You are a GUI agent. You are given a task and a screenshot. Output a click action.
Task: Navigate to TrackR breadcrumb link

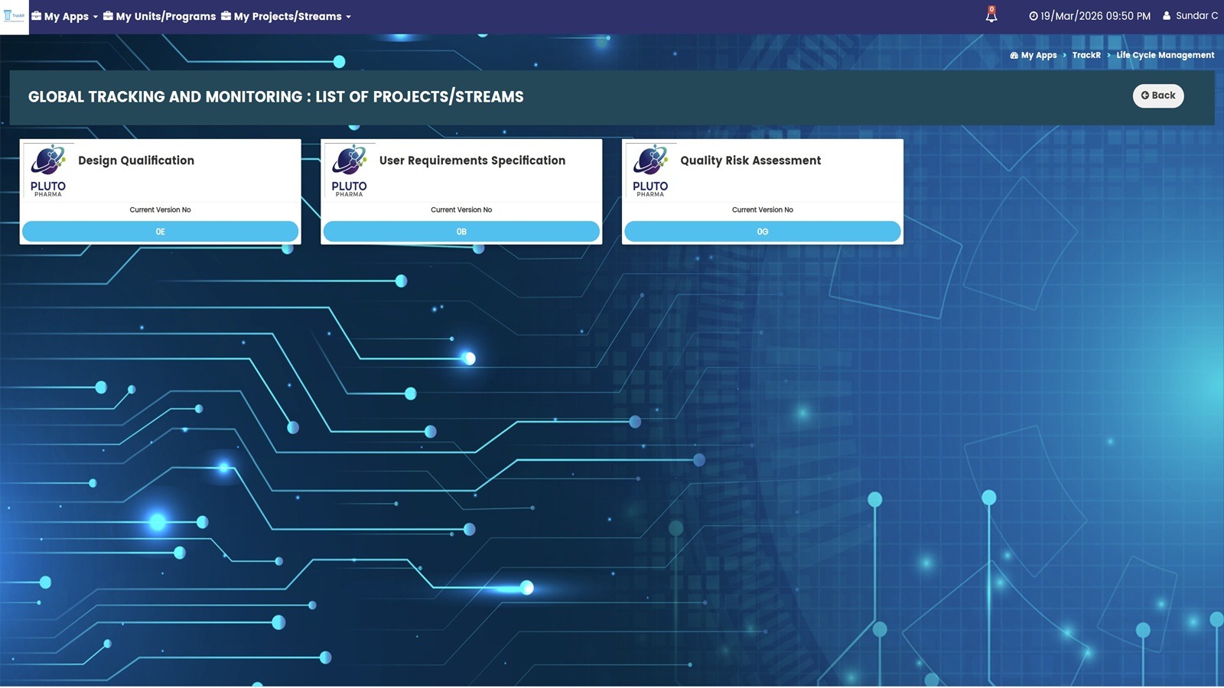(1086, 55)
